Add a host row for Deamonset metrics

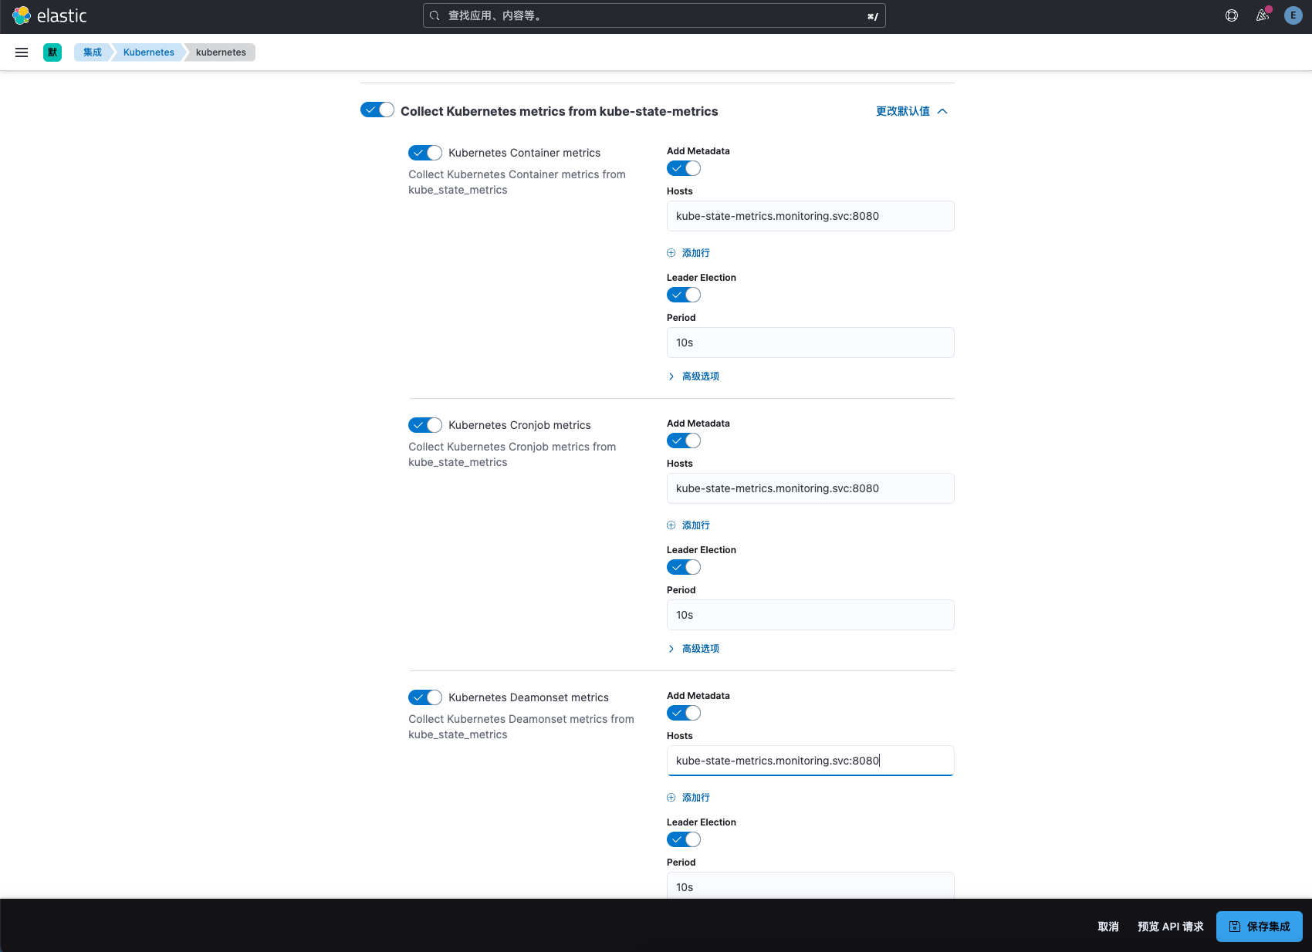(x=688, y=798)
